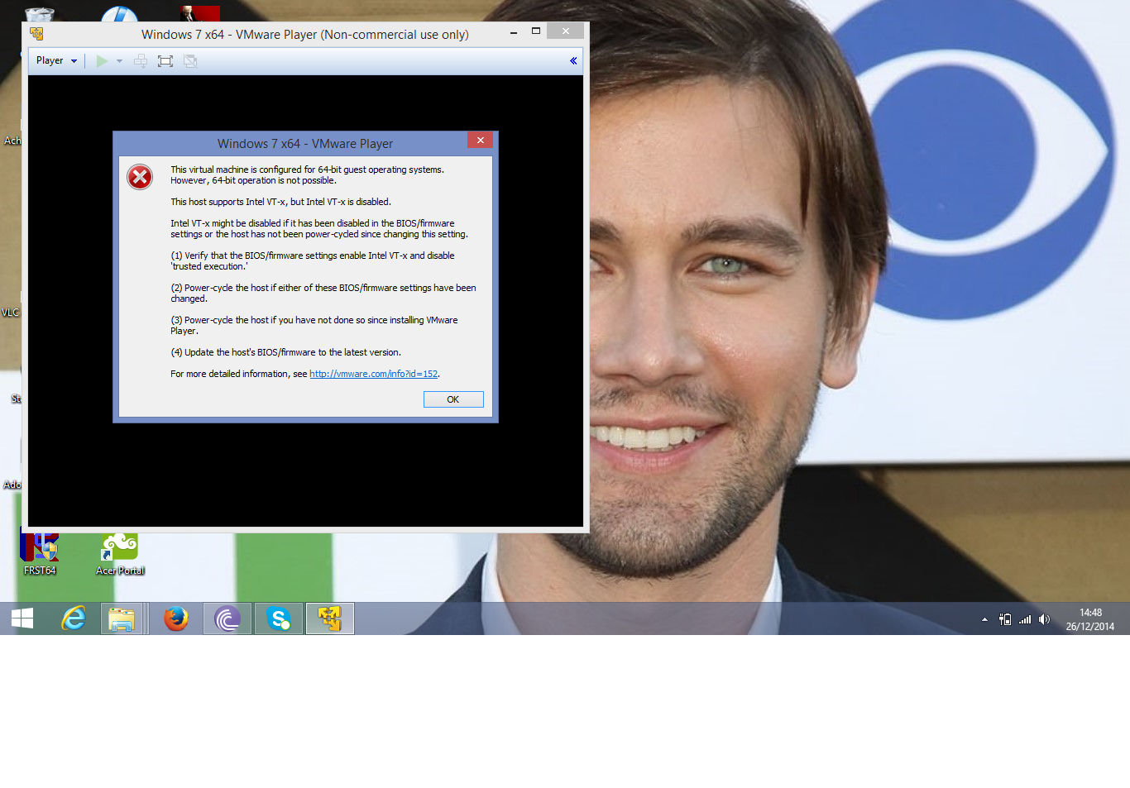Open the vmware.com info link
The image size is (1130, 788).
(x=373, y=374)
